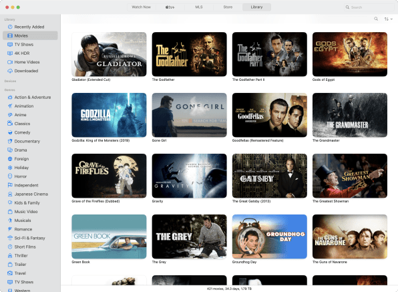Select The Great Gatsby poster
The image size is (398, 292).
click(270, 176)
